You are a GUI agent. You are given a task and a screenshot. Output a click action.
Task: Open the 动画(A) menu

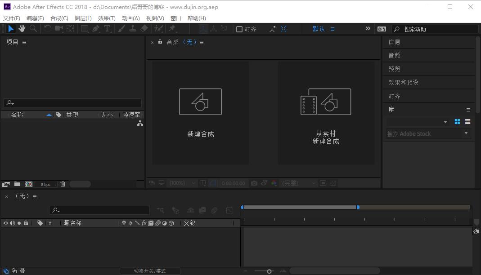pos(130,18)
